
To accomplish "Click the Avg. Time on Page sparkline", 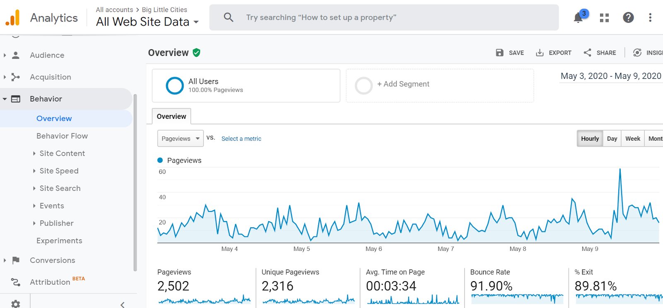I will pos(413,300).
